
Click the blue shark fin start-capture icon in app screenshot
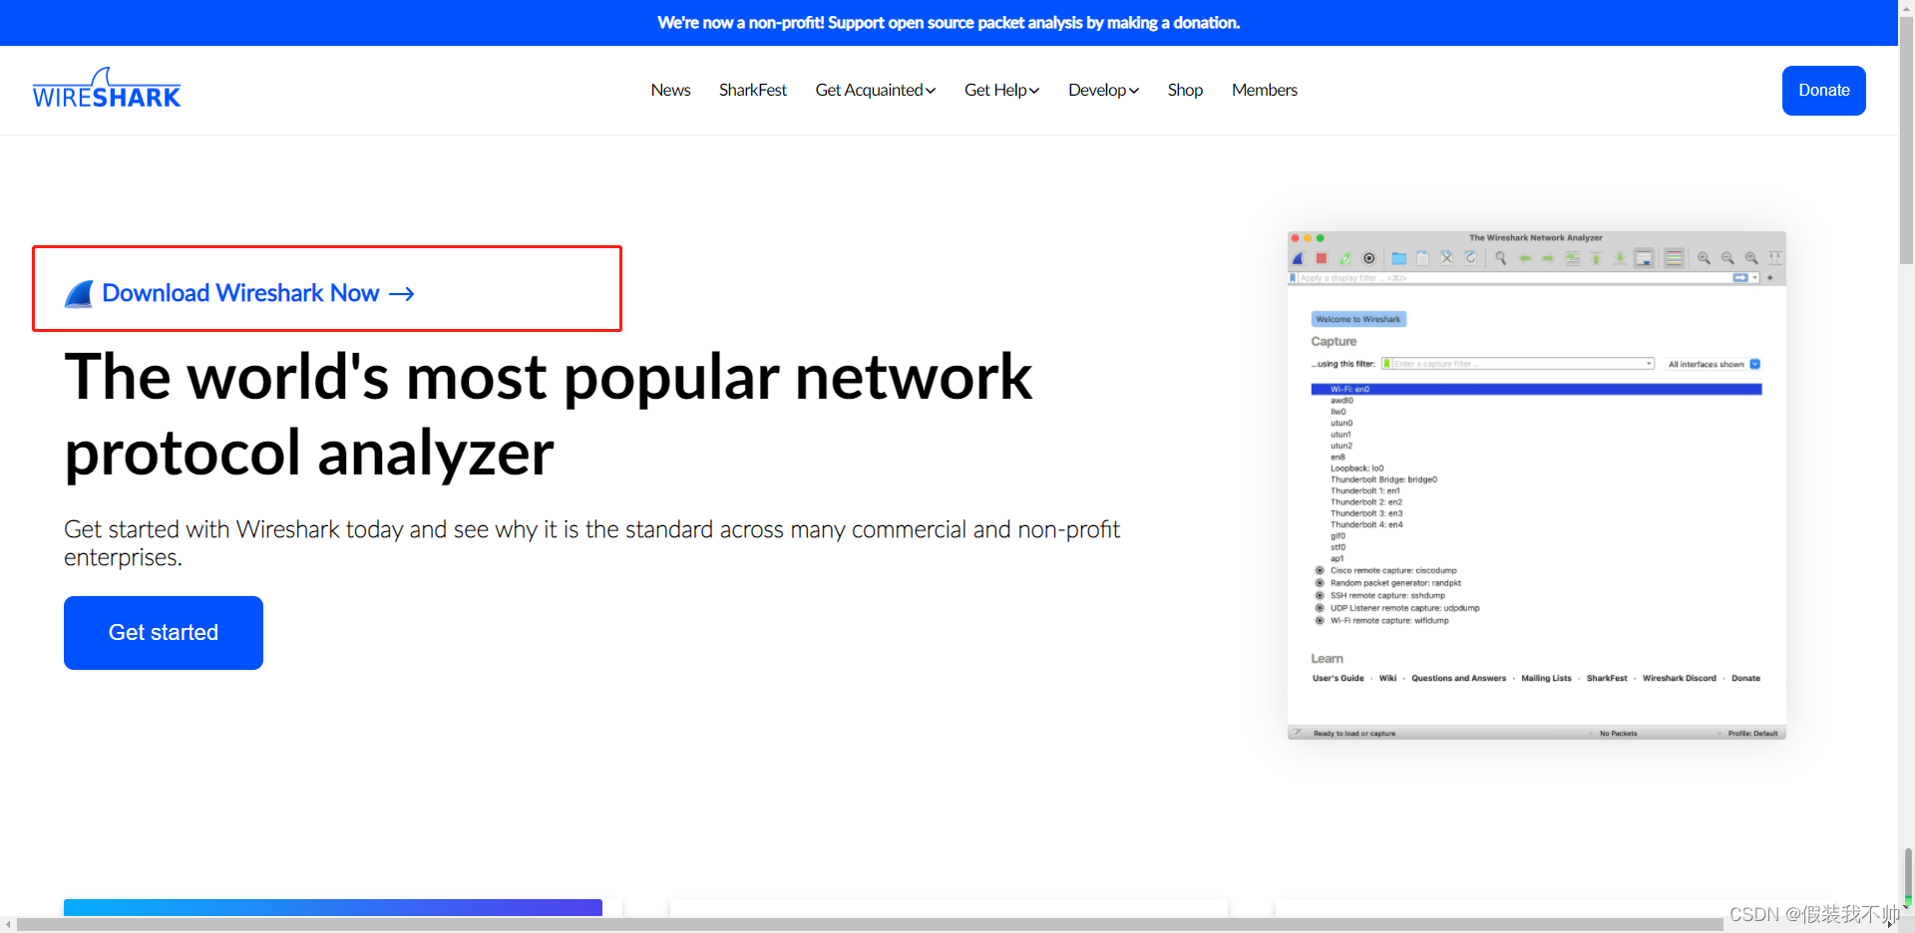[x=1298, y=258]
